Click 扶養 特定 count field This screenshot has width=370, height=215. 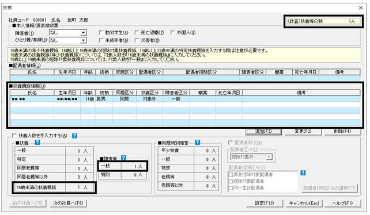click(80, 159)
